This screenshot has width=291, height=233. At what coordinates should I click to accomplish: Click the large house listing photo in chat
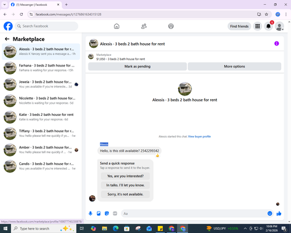coord(184,89)
